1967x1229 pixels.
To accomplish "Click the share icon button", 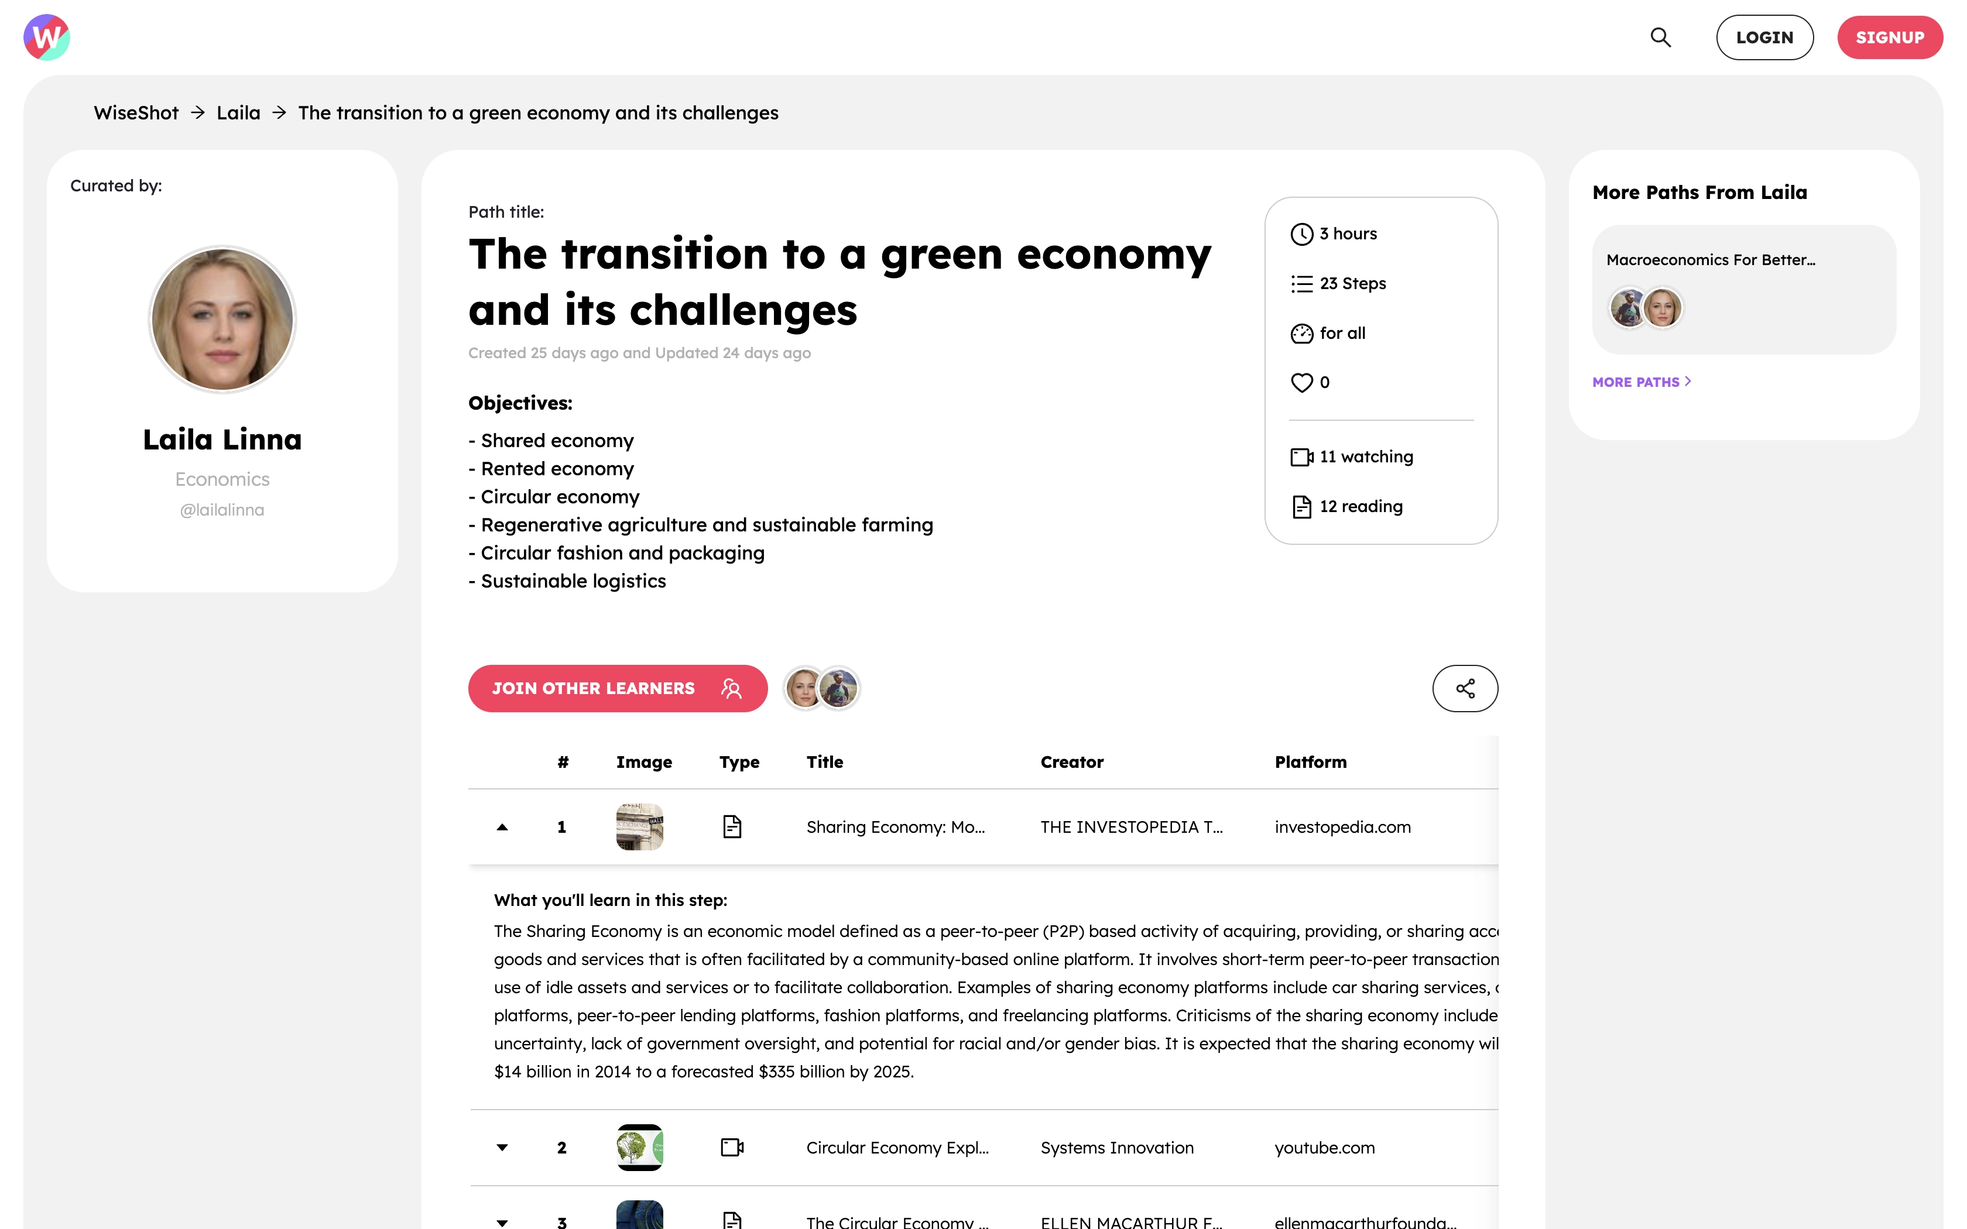I will pos(1465,688).
